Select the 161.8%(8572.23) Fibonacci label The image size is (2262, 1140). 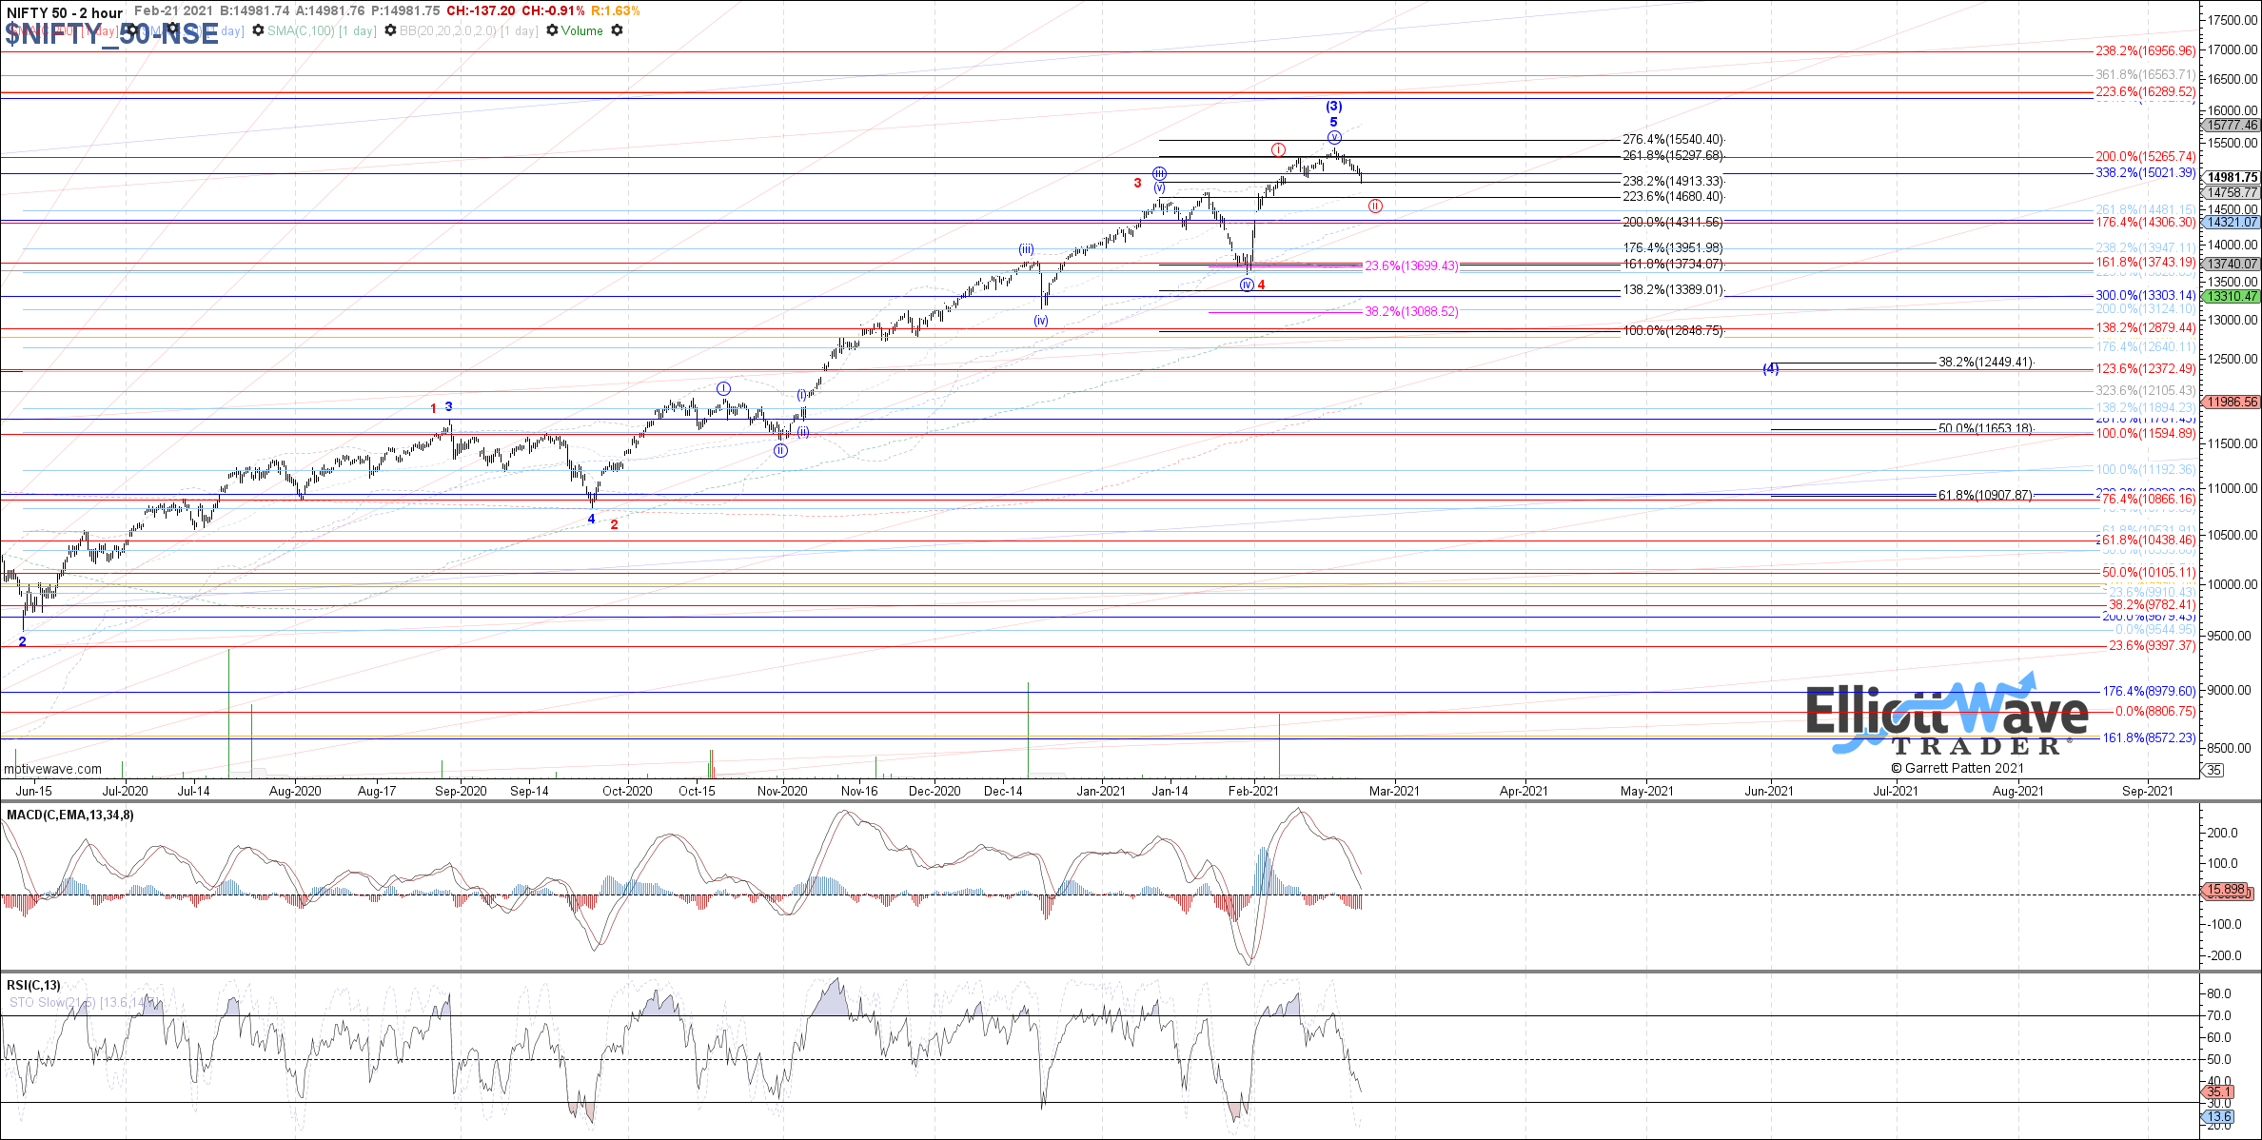(2149, 738)
